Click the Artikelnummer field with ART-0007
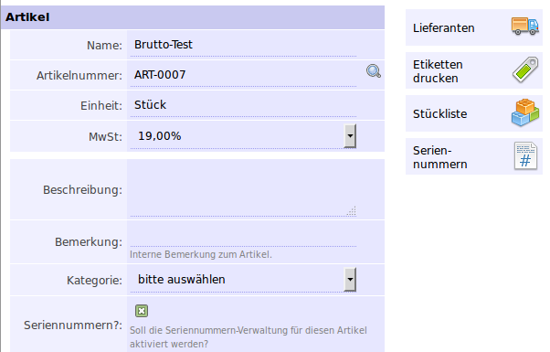The width and height of the screenshot is (550, 352). point(243,75)
